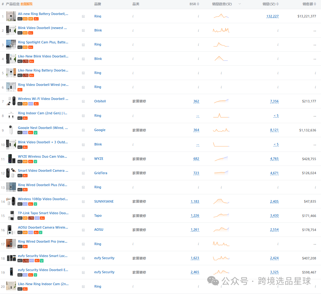The image size is (321, 294).
Task: Click revenue value $13,221,377
Action: pyautogui.click(x=307, y=16)
